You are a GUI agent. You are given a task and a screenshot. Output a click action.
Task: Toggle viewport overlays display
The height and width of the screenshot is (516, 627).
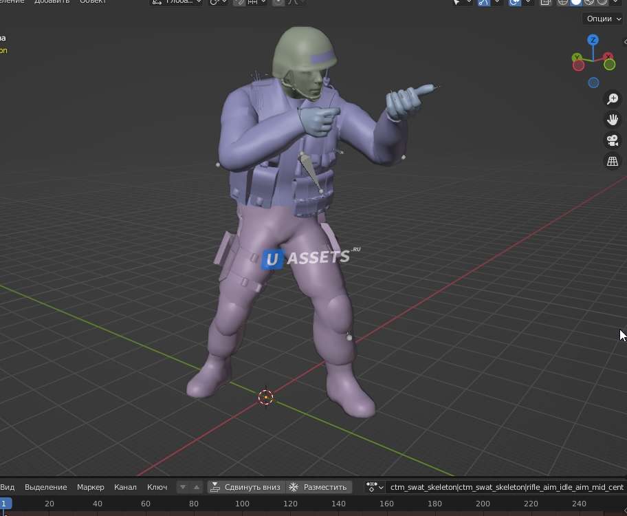click(x=514, y=2)
